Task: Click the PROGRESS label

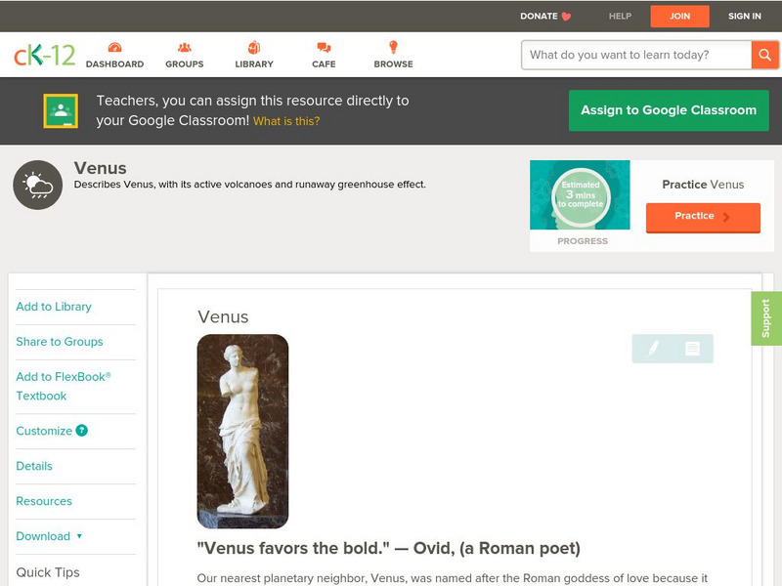Action: point(583,241)
